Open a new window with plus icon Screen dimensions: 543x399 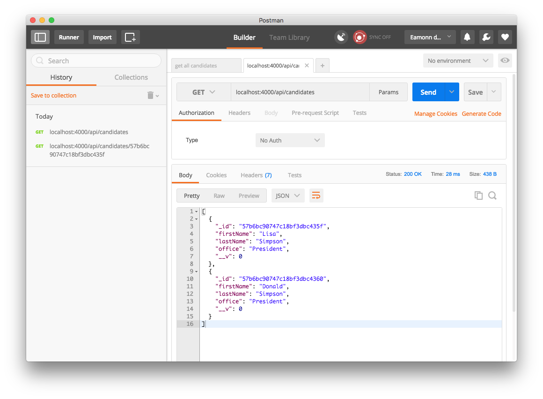click(130, 37)
